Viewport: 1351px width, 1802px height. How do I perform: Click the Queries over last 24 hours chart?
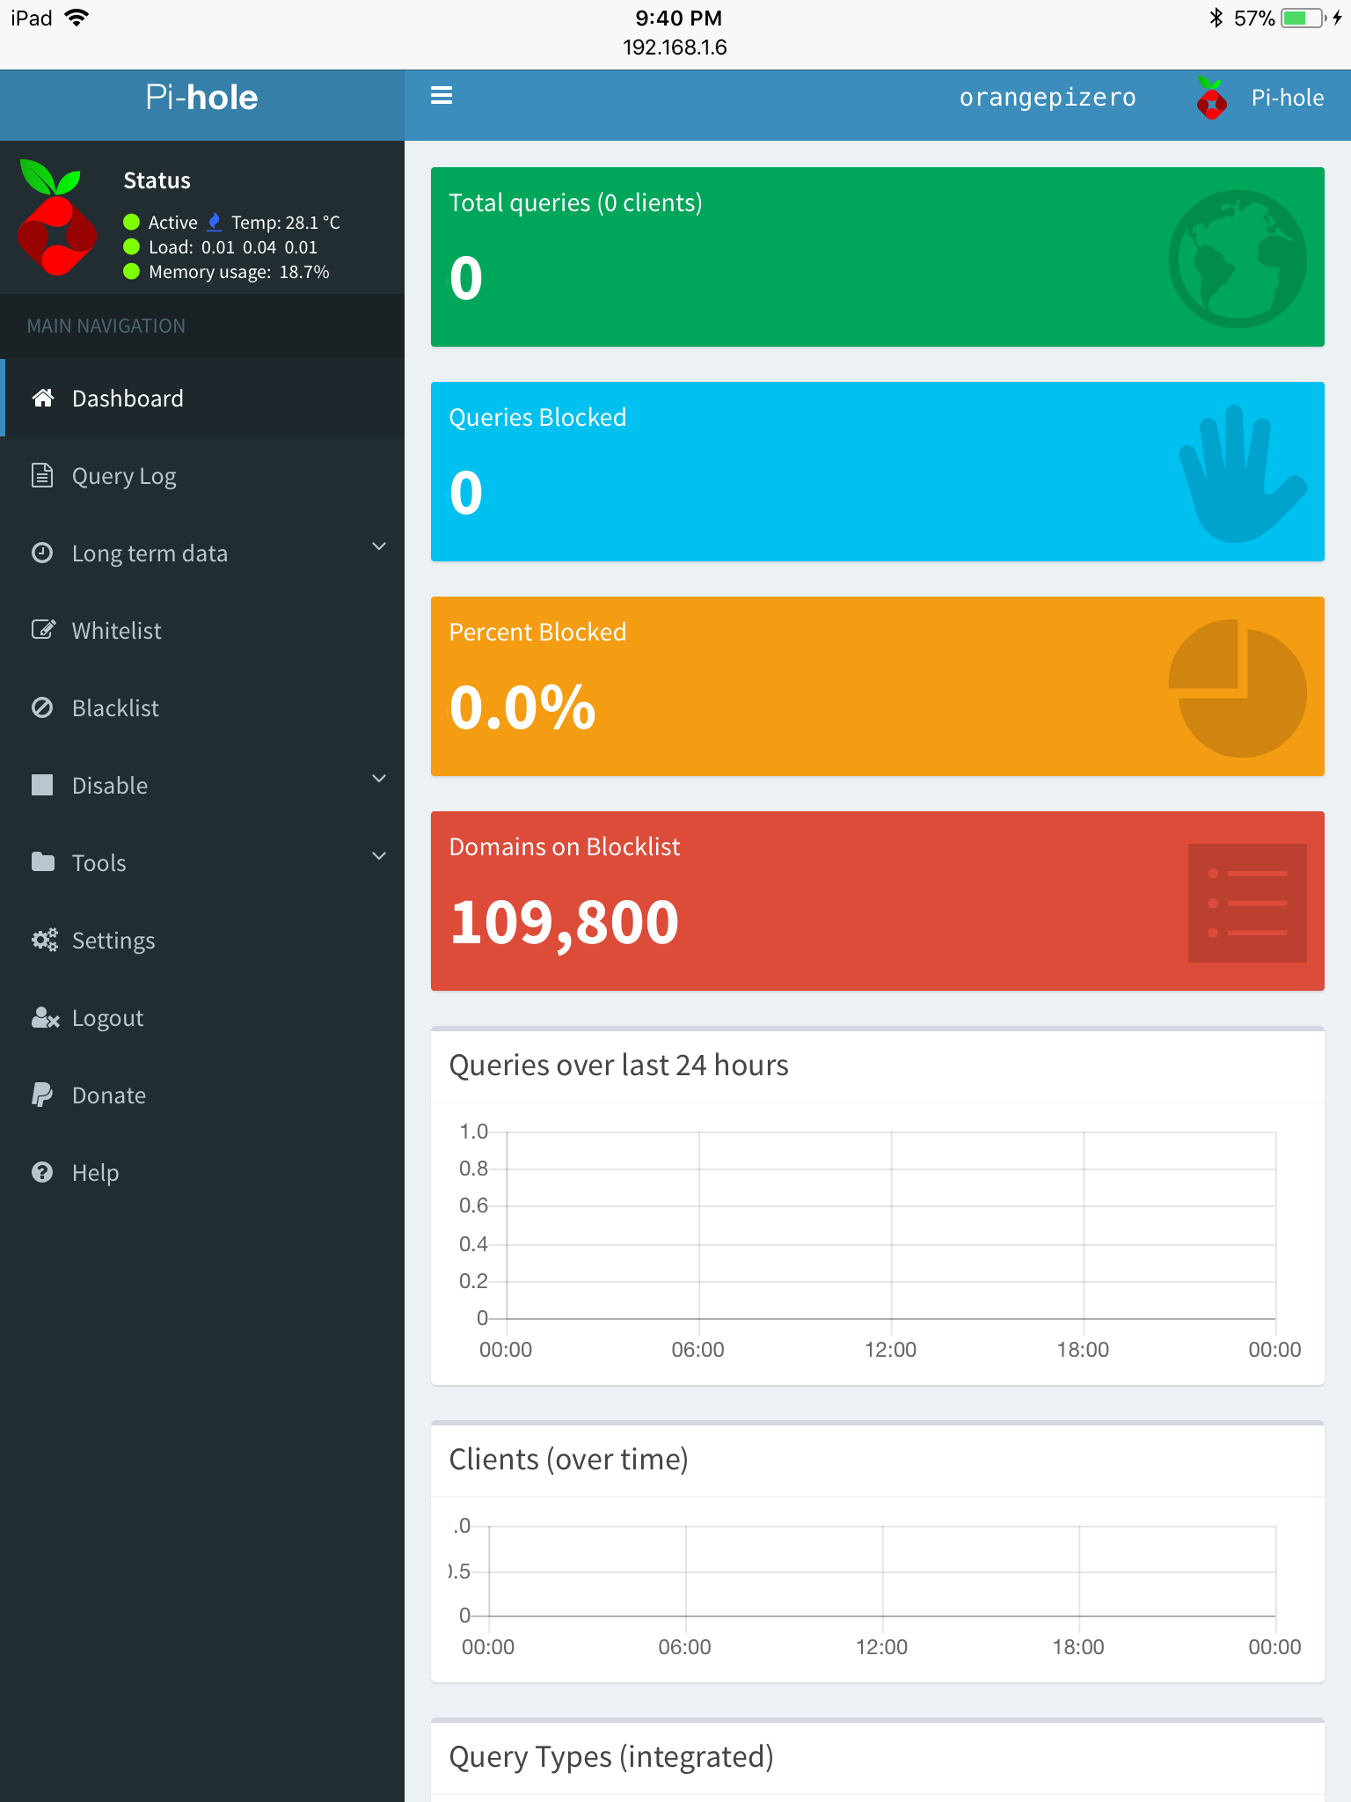[x=880, y=1241]
